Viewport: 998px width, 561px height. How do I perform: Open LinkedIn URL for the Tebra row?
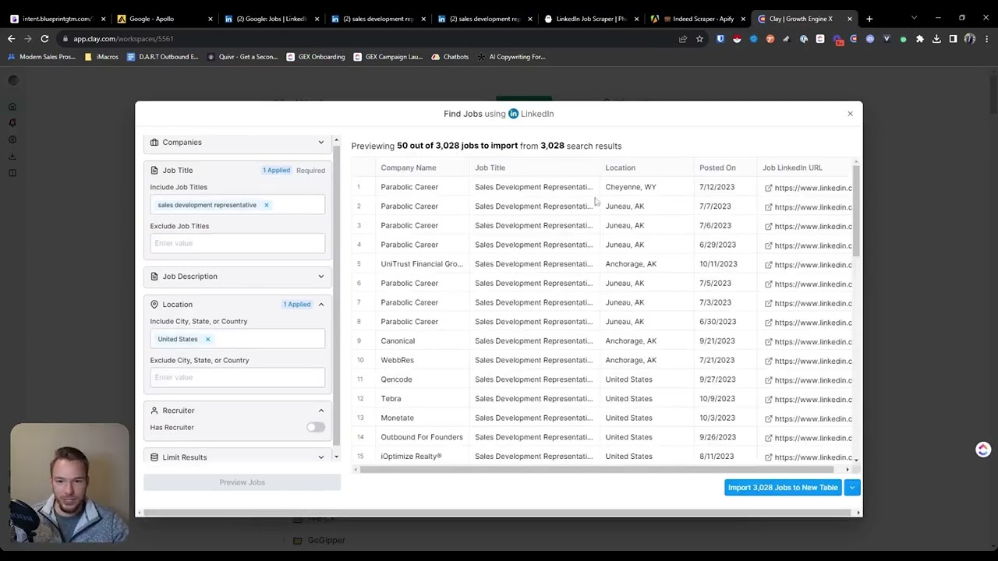click(x=809, y=400)
